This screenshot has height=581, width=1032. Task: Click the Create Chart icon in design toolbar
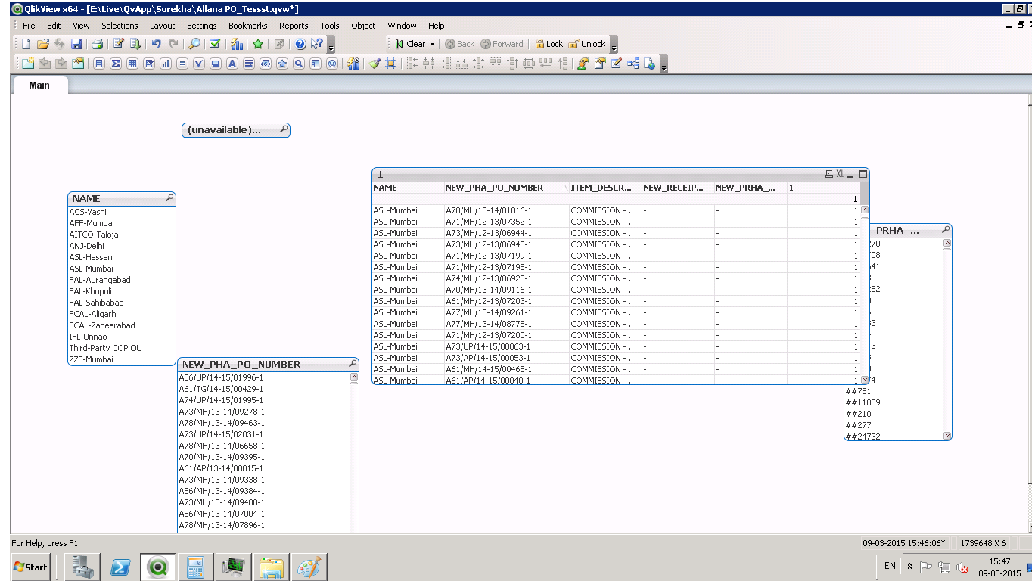[166, 64]
